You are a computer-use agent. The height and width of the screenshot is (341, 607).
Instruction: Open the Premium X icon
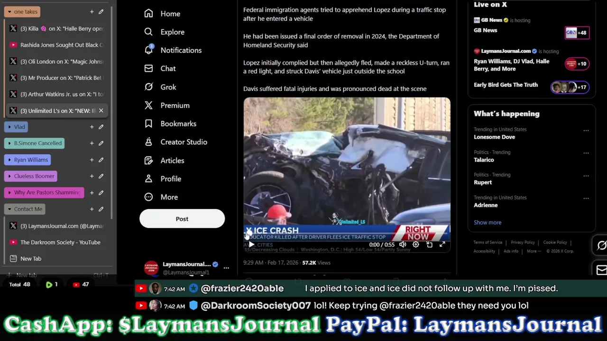click(148, 105)
